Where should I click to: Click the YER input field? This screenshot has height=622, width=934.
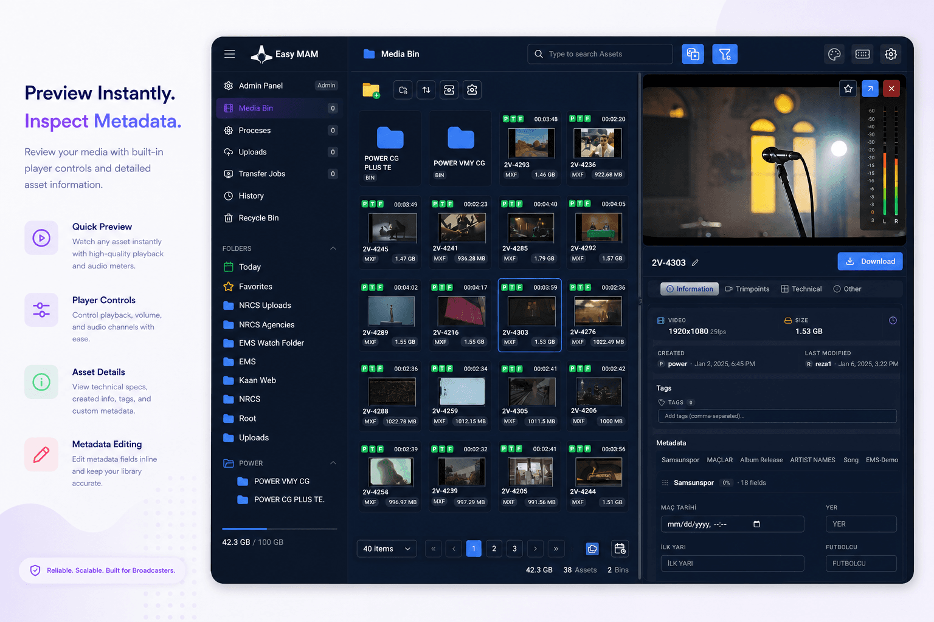[x=861, y=524]
